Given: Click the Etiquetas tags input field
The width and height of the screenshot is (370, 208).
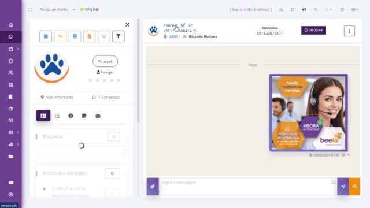Looking at the screenshot, I should click(x=82, y=151).
